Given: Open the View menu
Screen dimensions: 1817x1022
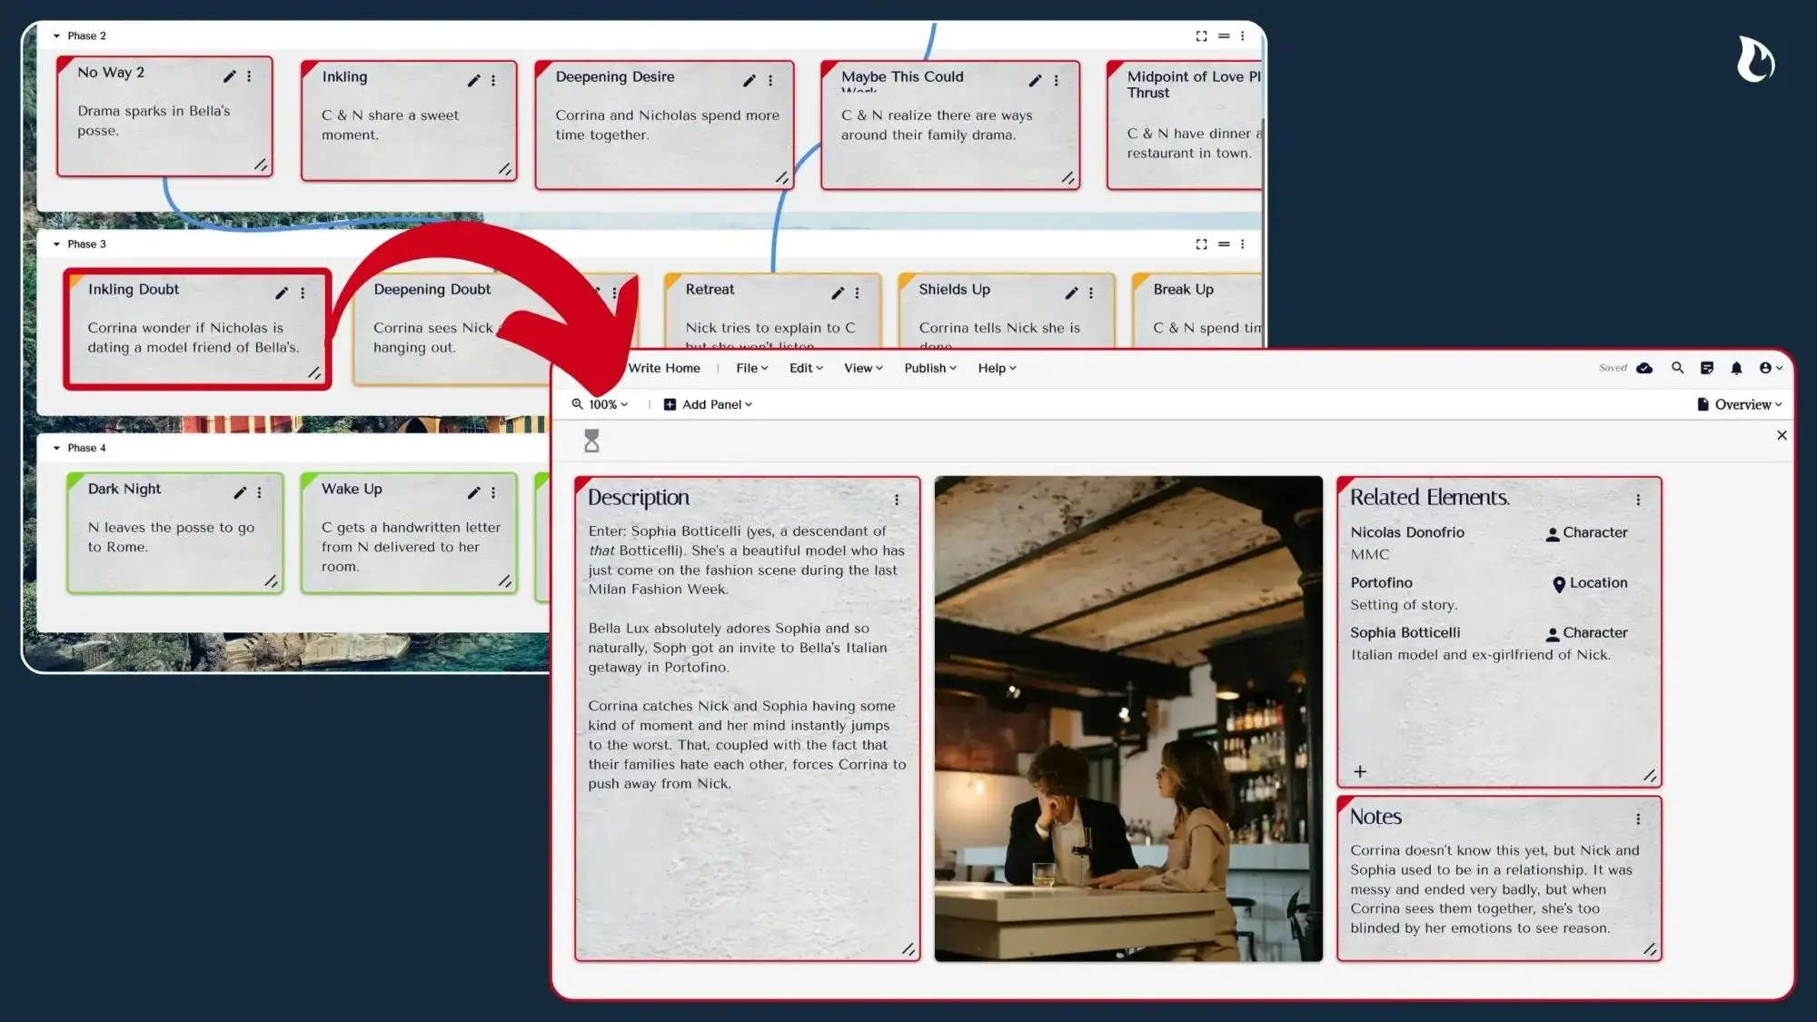Looking at the screenshot, I should coord(863,368).
